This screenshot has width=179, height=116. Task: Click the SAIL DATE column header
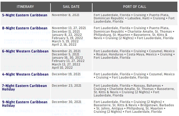pyautogui.click(x=71, y=7)
